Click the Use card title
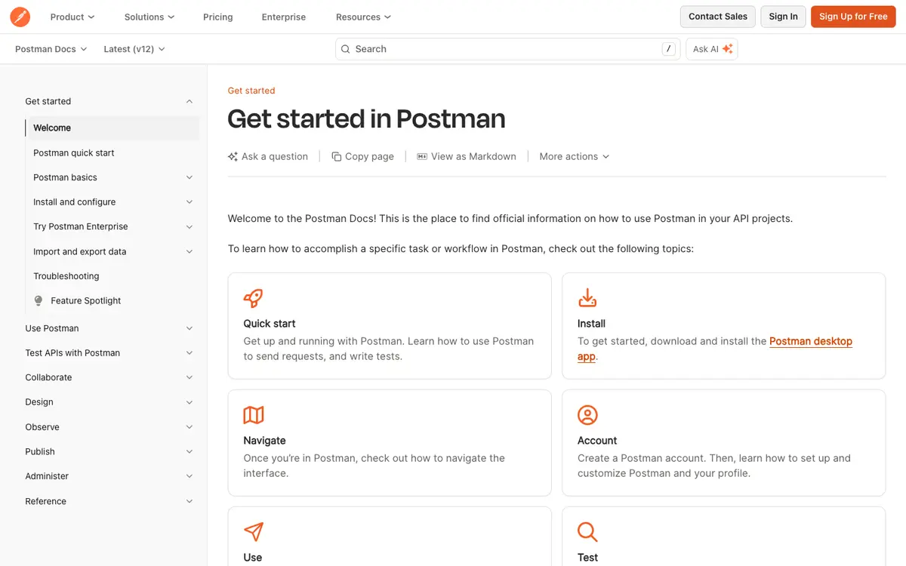 coord(253,557)
